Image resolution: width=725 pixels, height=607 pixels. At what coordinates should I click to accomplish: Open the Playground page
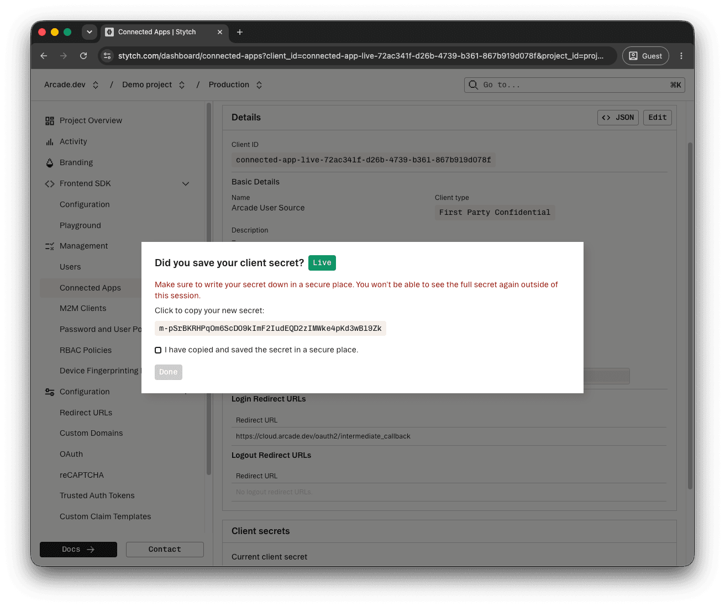click(x=80, y=226)
